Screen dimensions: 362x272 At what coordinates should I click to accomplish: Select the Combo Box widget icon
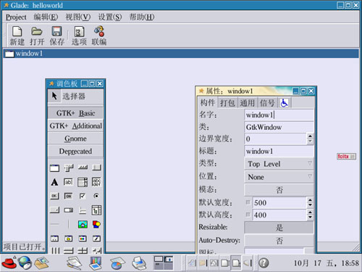[83, 182]
